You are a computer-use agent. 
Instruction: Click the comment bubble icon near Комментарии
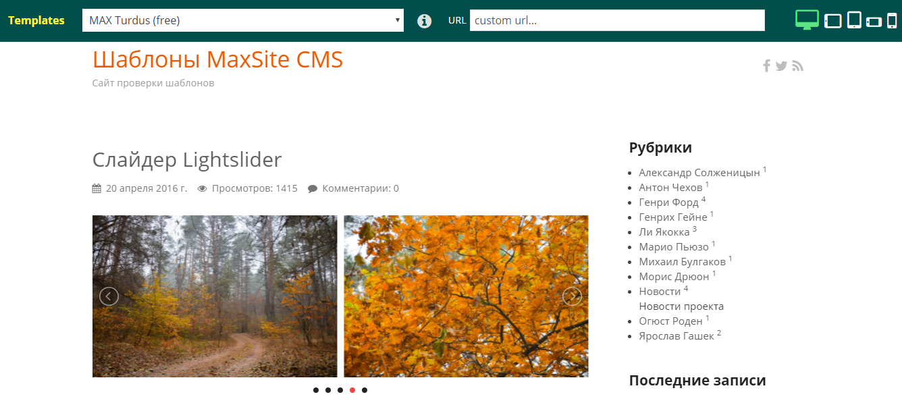tap(311, 188)
